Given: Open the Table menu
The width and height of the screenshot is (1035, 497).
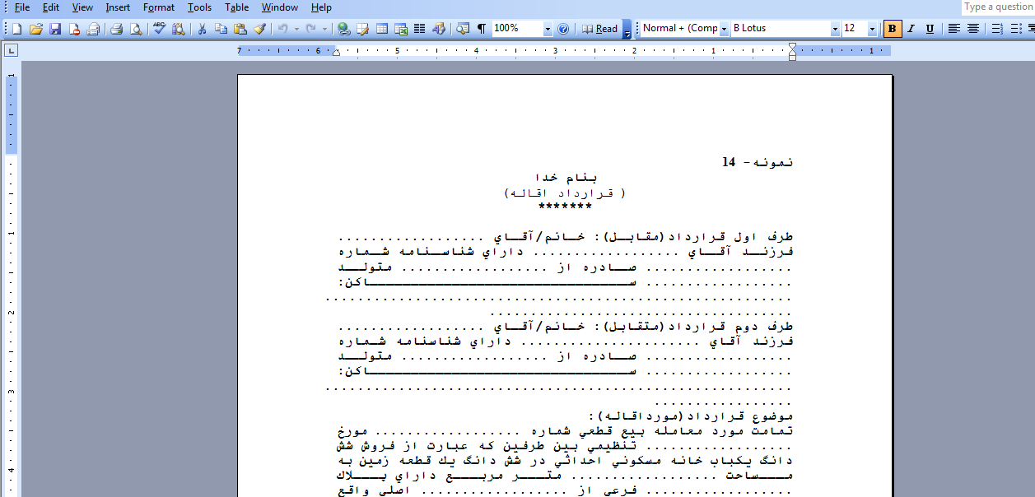Looking at the screenshot, I should pyautogui.click(x=237, y=7).
